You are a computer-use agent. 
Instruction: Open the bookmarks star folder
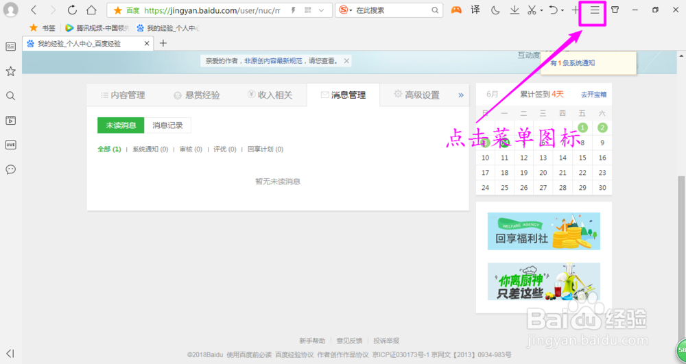click(43, 28)
